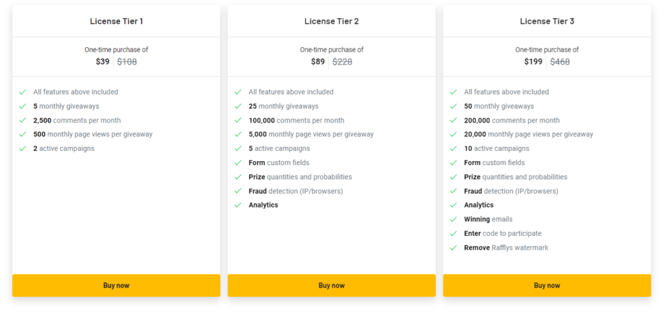Click checkmark beside Remove Rafflys watermark
This screenshot has height=312, width=661.
tap(454, 248)
